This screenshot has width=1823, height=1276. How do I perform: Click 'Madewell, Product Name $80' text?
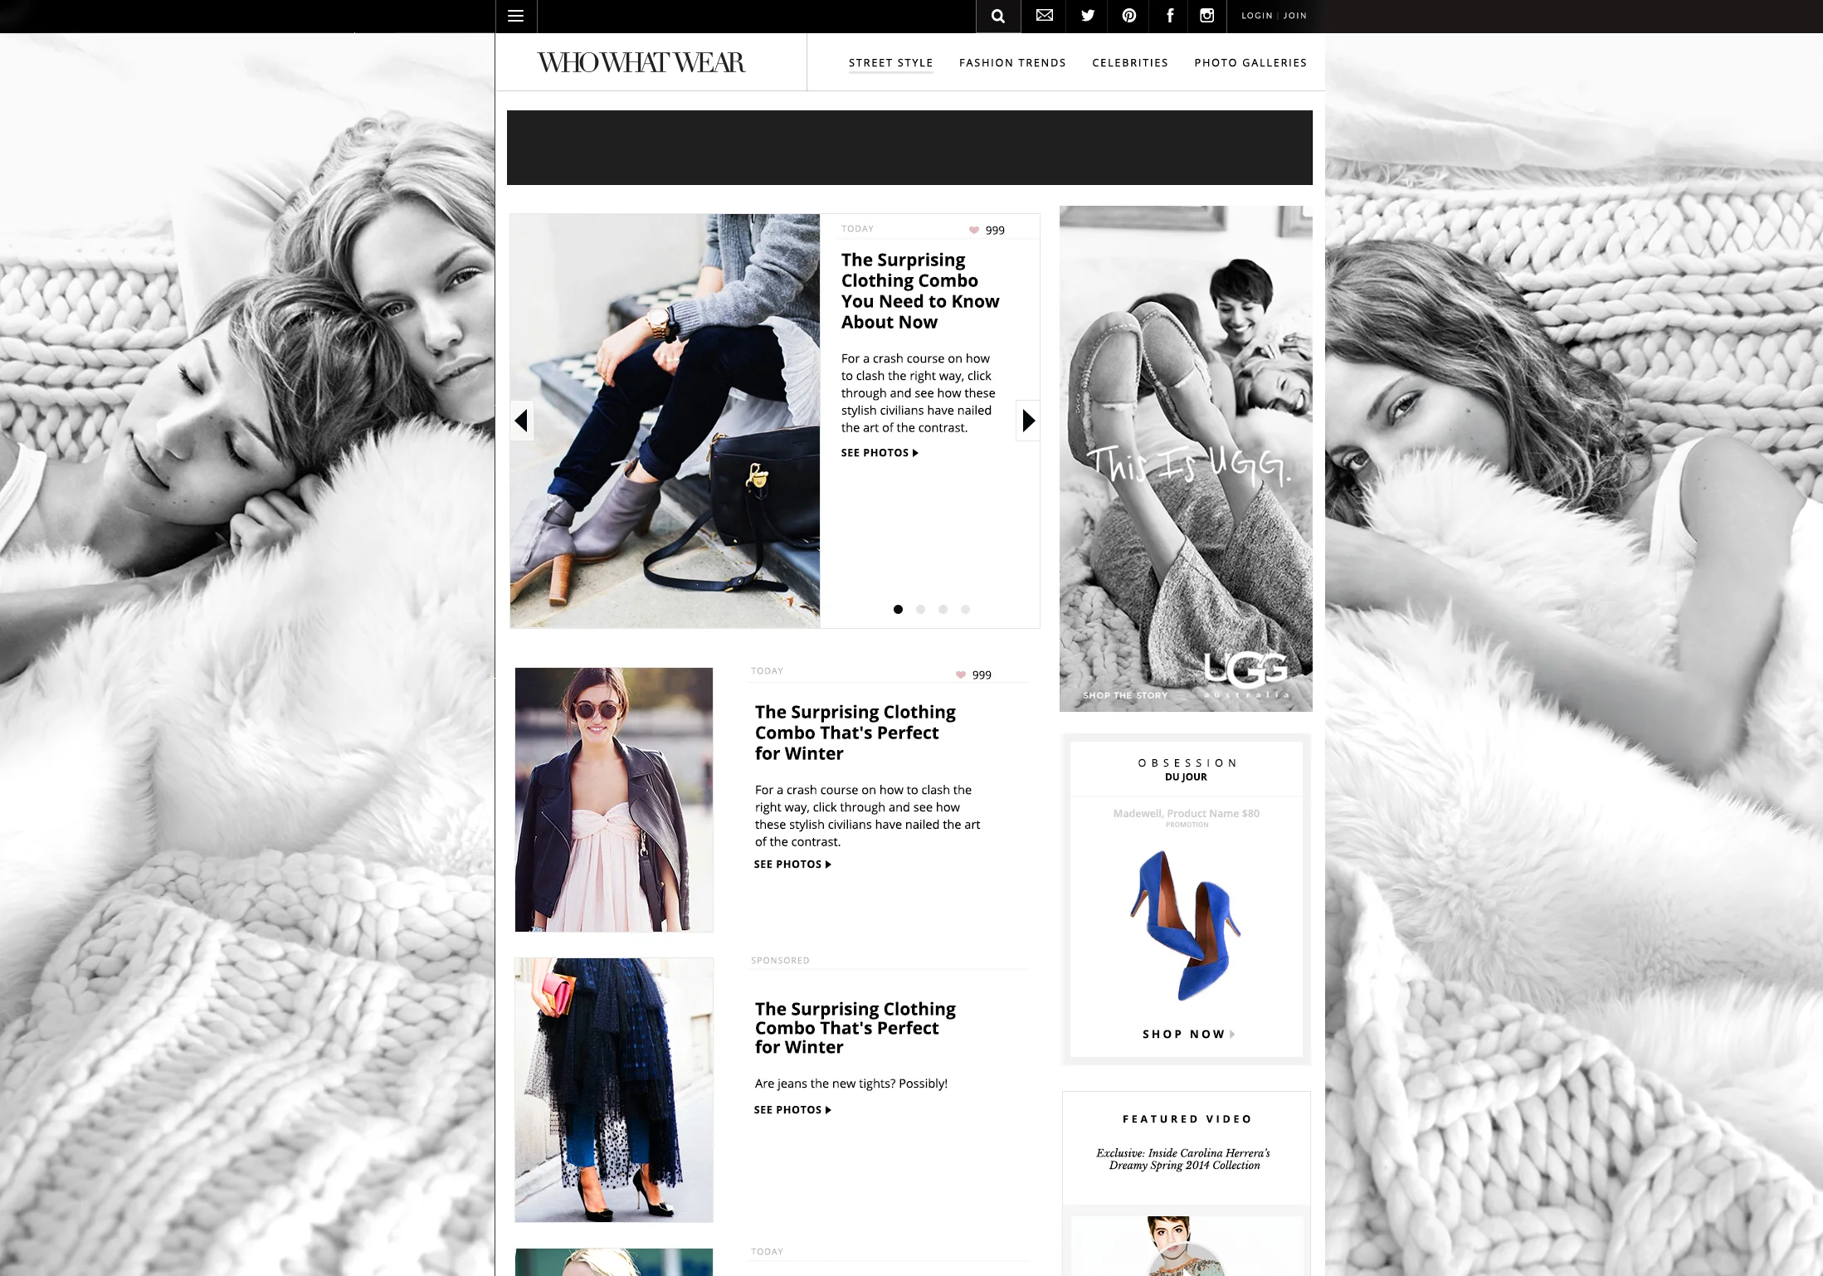click(x=1187, y=814)
